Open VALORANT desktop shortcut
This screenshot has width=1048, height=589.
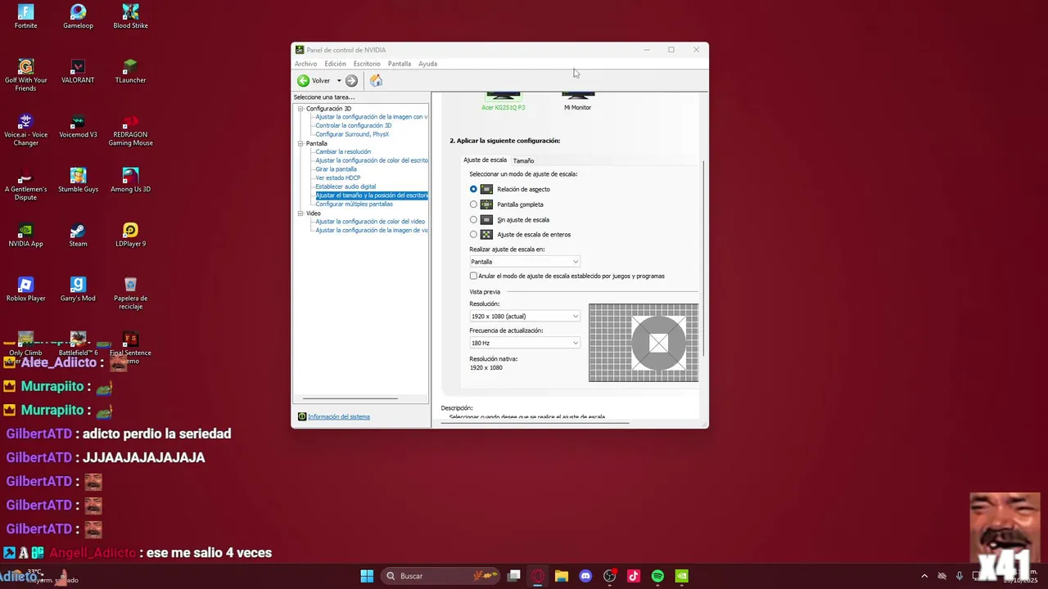click(x=78, y=71)
